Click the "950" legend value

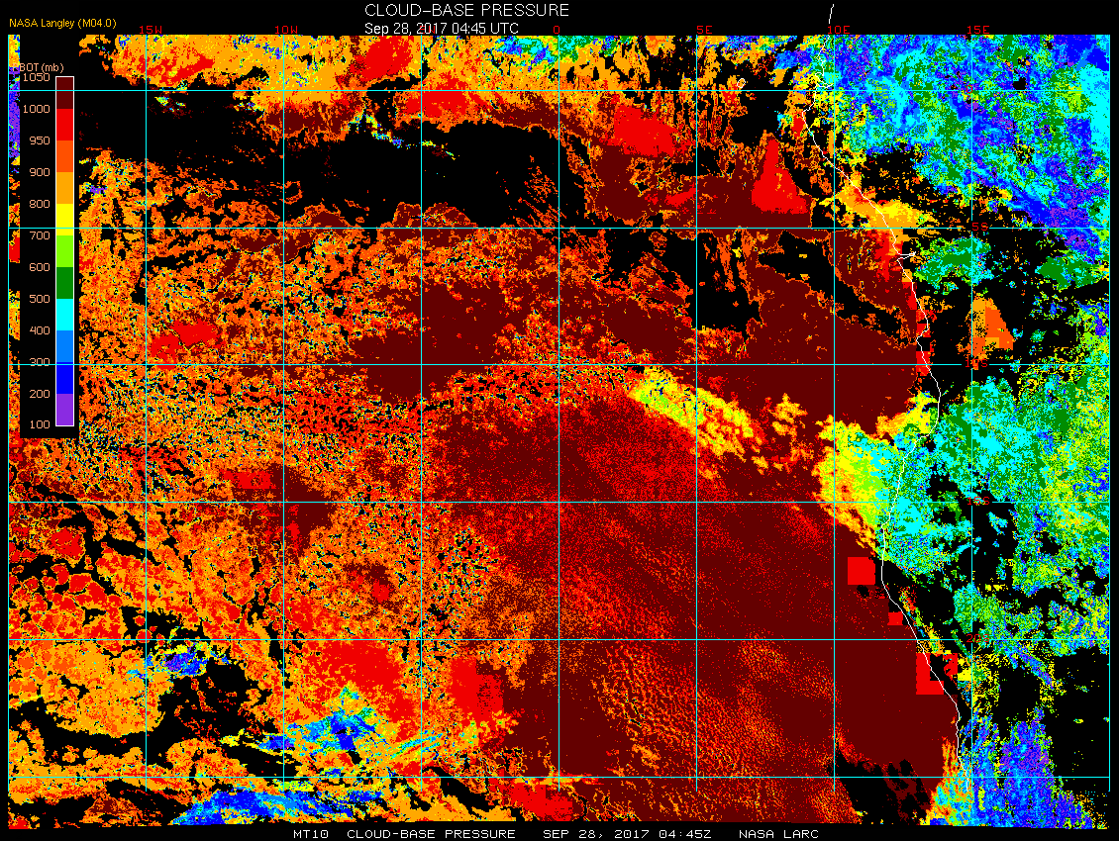[x=40, y=140]
